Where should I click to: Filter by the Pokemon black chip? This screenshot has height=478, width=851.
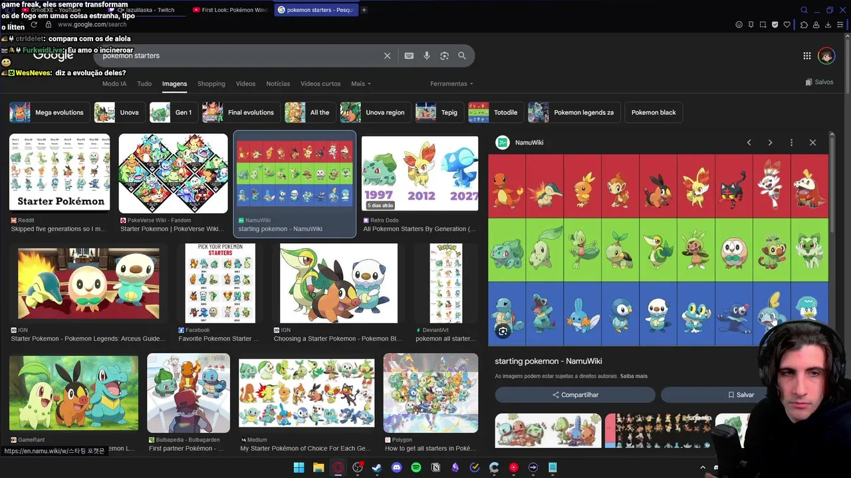tap(654, 112)
